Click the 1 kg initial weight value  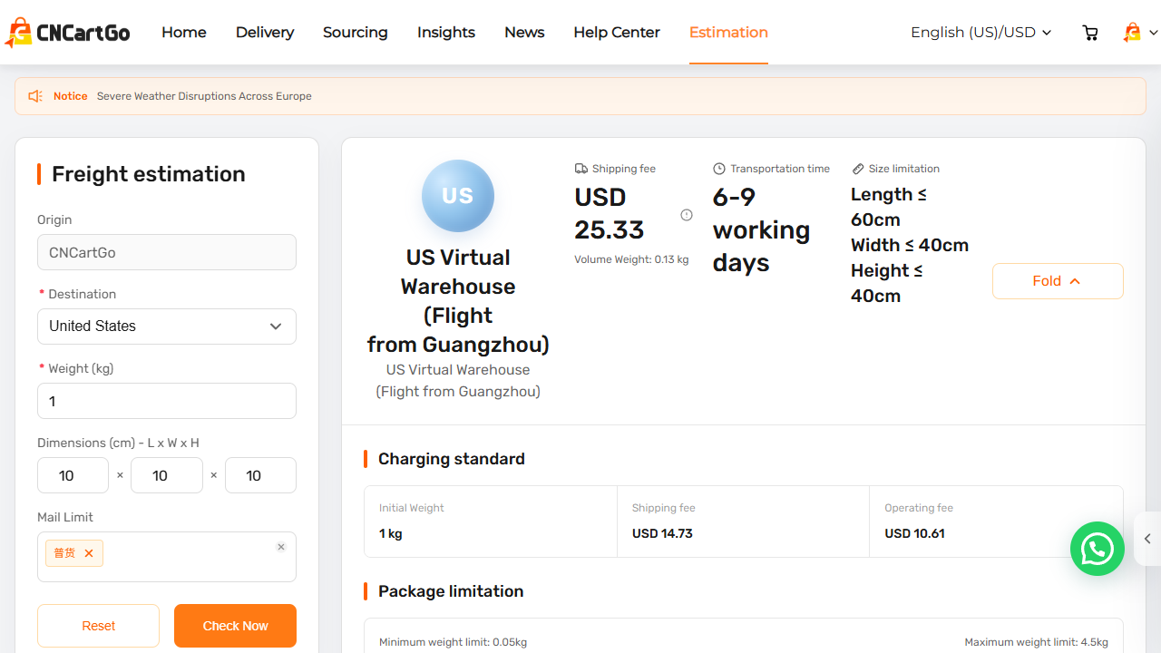[390, 533]
